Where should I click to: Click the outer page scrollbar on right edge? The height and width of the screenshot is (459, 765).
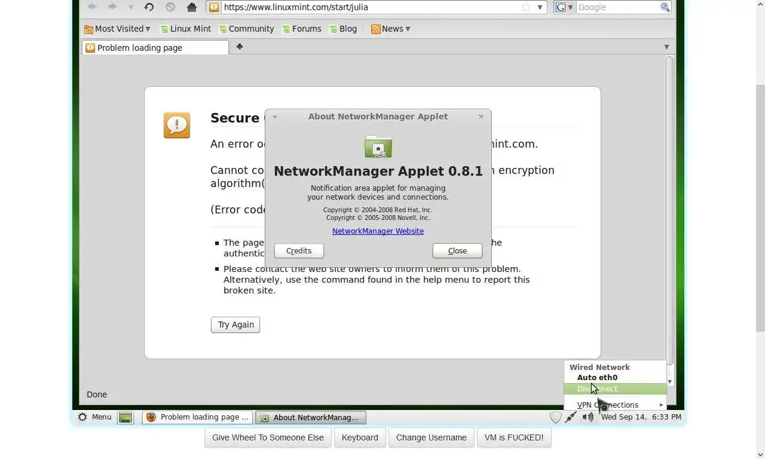tap(760, 209)
